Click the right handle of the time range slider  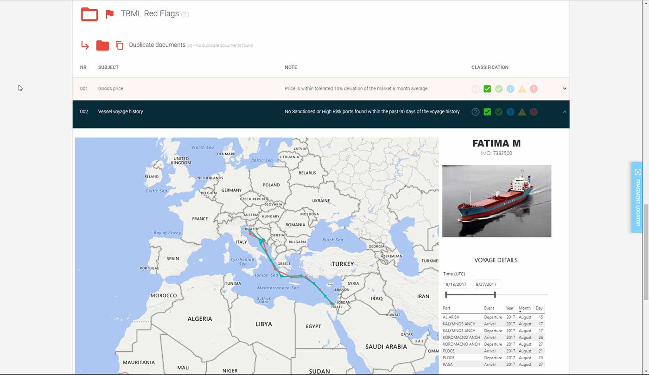click(x=495, y=295)
